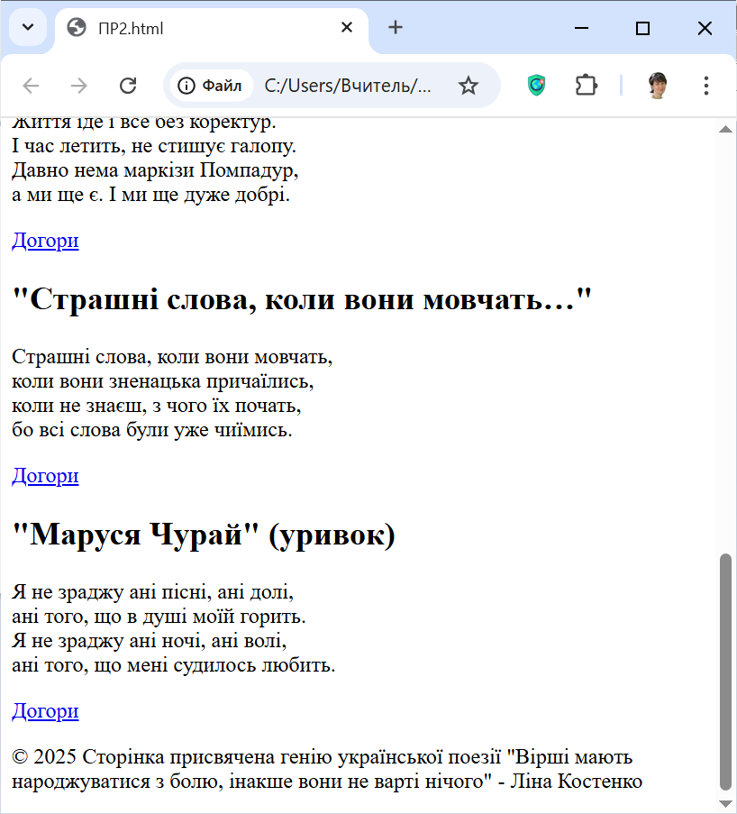Image resolution: width=737 pixels, height=814 pixels.
Task: Go back using the back arrow
Action: coord(32,86)
